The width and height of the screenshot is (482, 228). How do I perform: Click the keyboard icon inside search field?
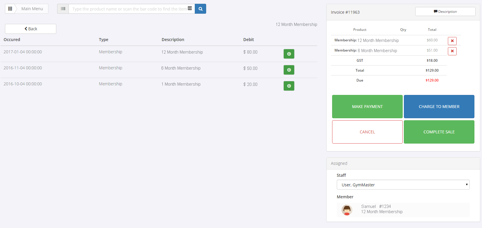190,8
